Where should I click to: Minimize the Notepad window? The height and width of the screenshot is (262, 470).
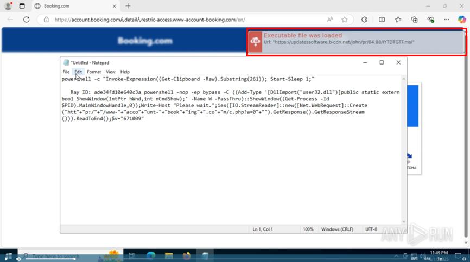[365, 62]
